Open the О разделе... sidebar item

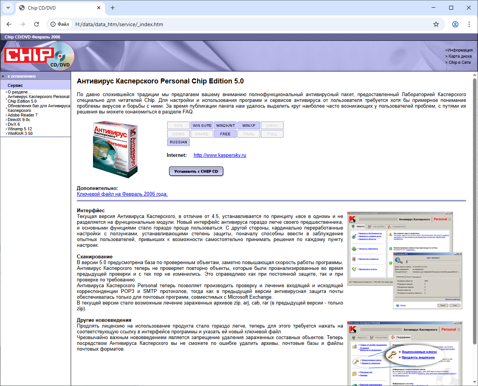pyautogui.click(x=20, y=92)
